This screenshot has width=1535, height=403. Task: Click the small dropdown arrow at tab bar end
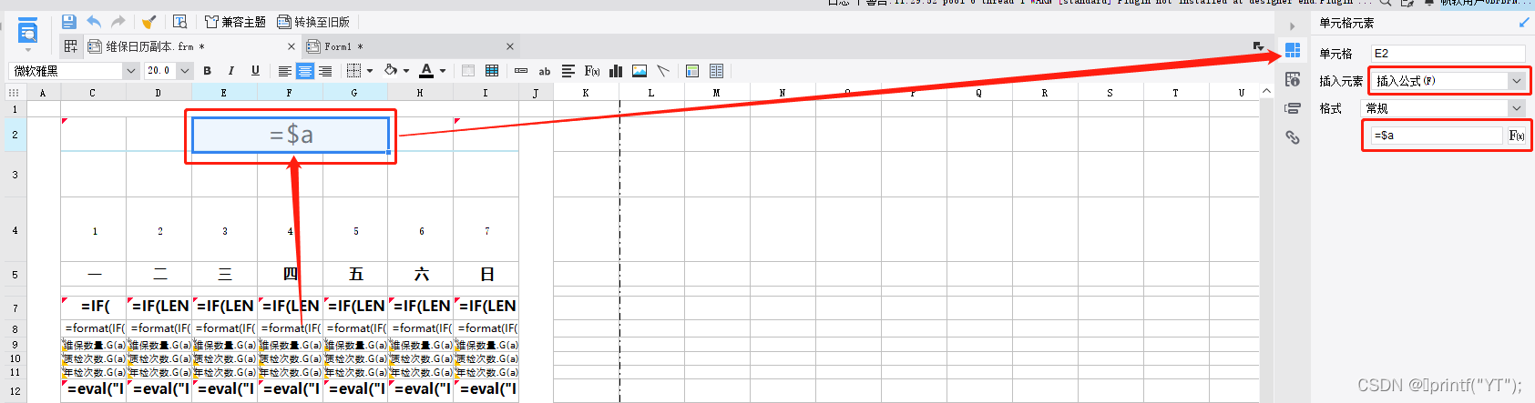click(x=1259, y=46)
